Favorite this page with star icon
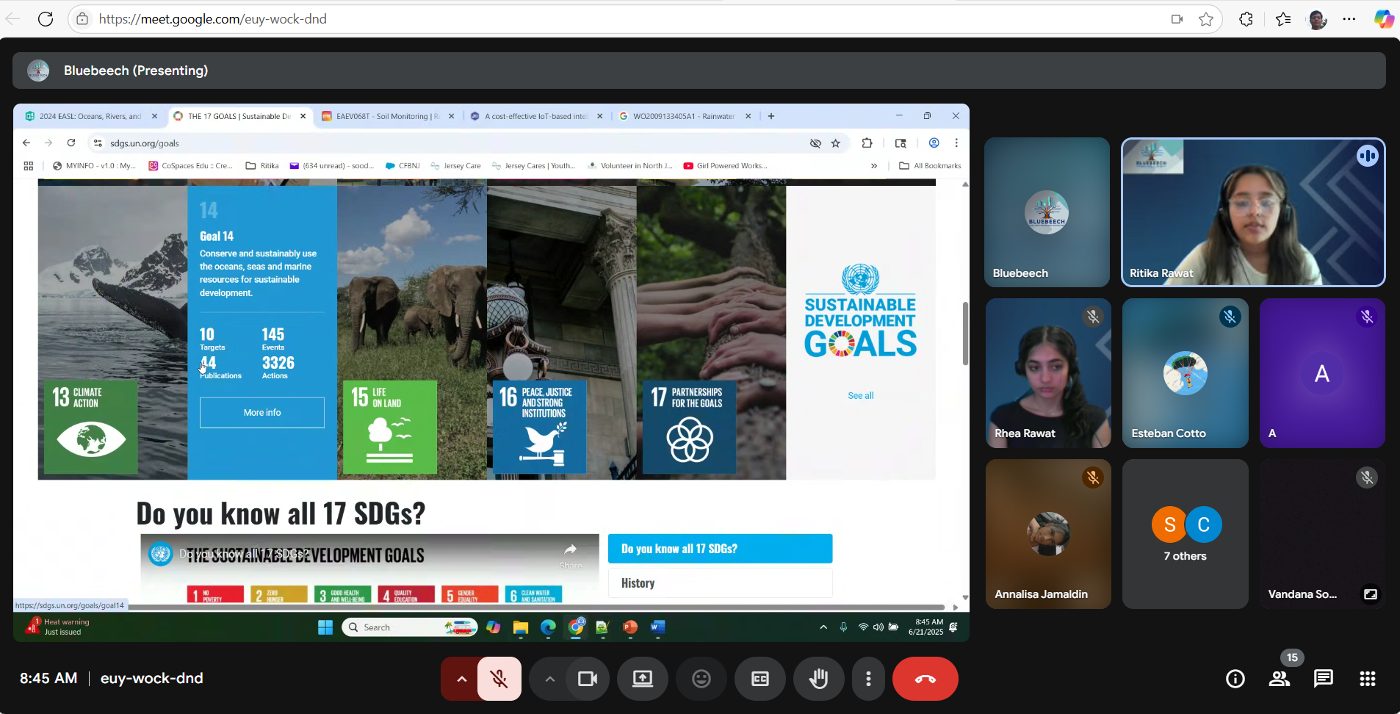 (x=1206, y=19)
